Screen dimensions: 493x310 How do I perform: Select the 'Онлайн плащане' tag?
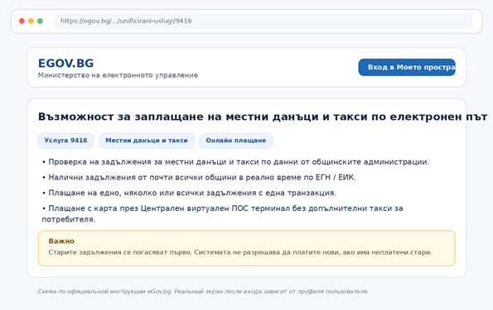coord(236,141)
